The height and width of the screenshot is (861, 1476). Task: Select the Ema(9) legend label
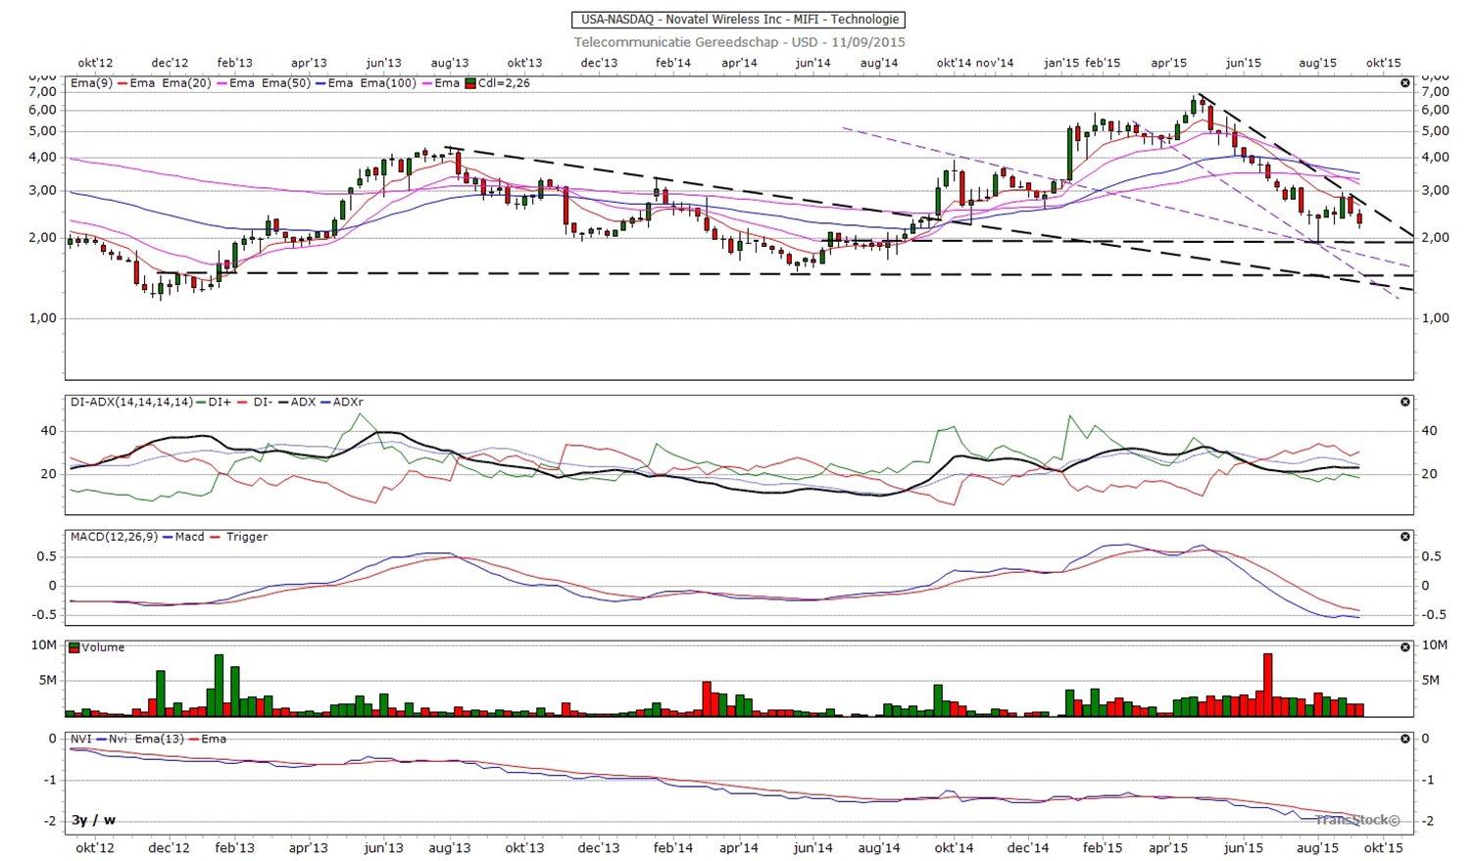click(90, 83)
